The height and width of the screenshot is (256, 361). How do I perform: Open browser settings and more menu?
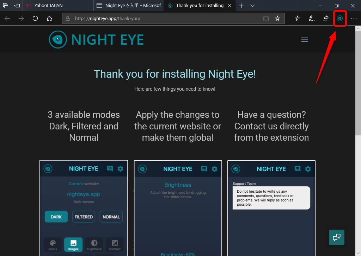pos(354,19)
